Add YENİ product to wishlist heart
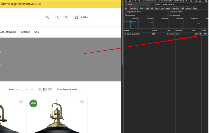This screenshot has width=209, height=133. 82,102
